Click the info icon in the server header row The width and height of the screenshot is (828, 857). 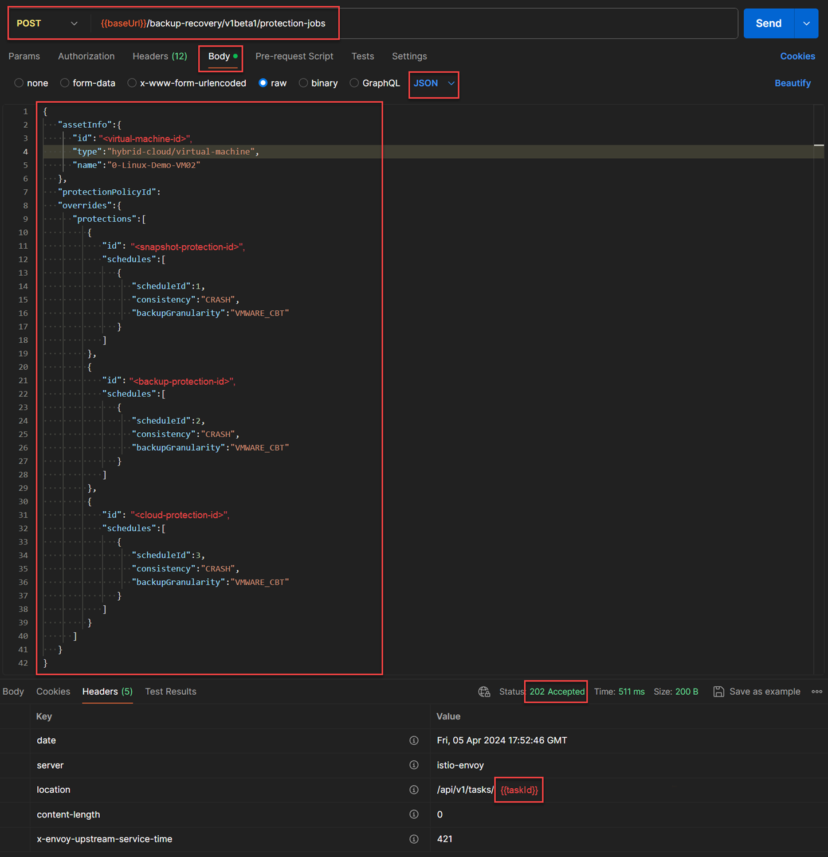[414, 765]
